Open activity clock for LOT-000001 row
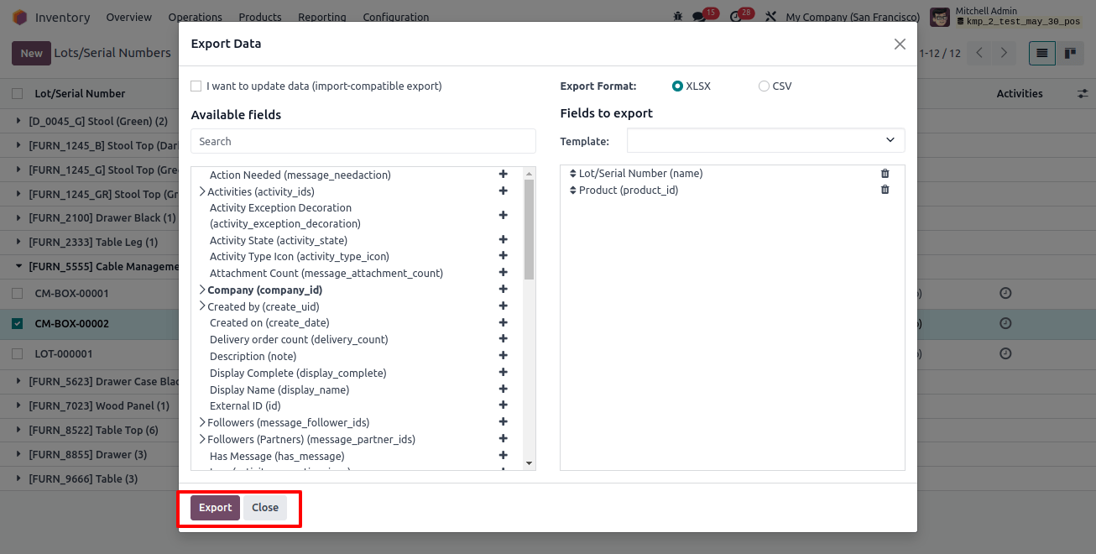Image resolution: width=1096 pixels, height=554 pixels. (x=1005, y=353)
